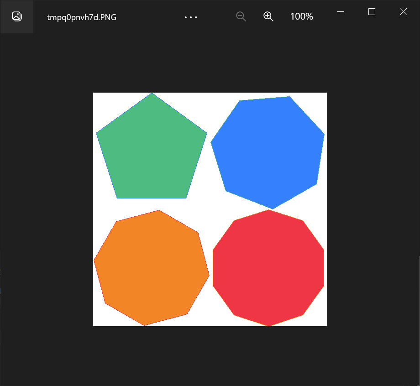Screen dimensions: 420x386
Task: Click the blue heptagon shape
Action: click(x=268, y=152)
